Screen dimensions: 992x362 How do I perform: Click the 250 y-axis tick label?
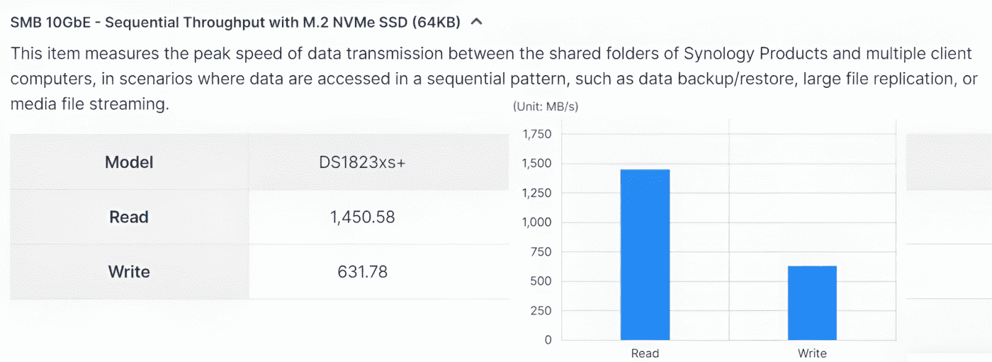[x=542, y=311]
